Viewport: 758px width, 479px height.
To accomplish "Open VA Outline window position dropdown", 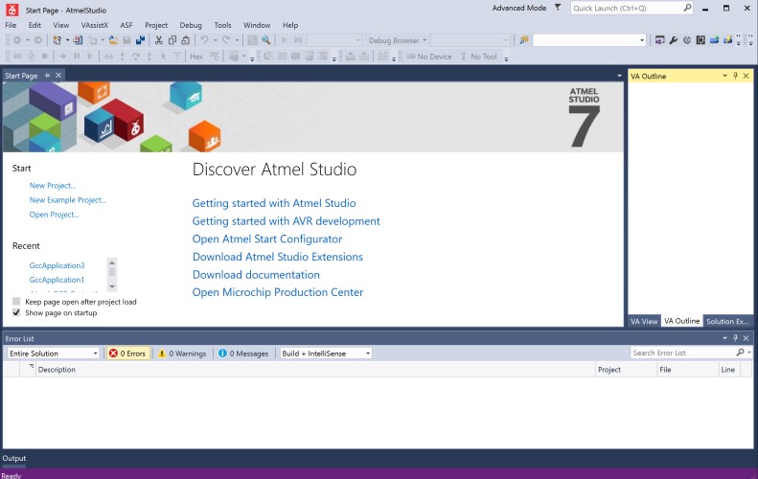I will [724, 76].
